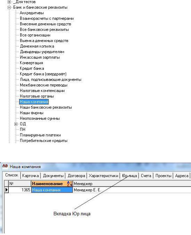This screenshot has width=191, height=235.
Task: Click the Менеджер column header
Action: point(132,184)
